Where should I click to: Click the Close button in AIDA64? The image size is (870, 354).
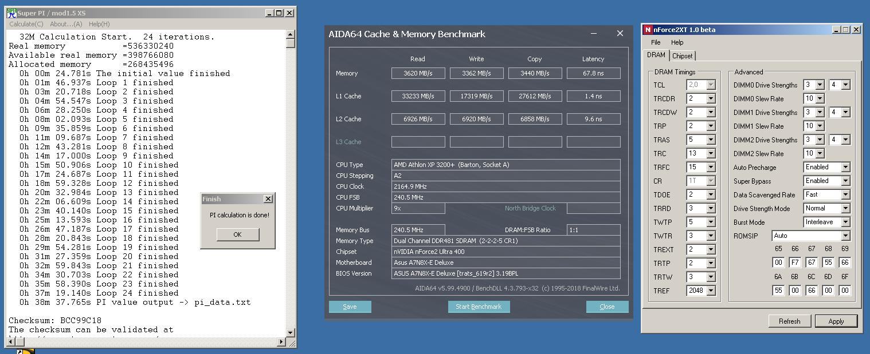coord(607,307)
